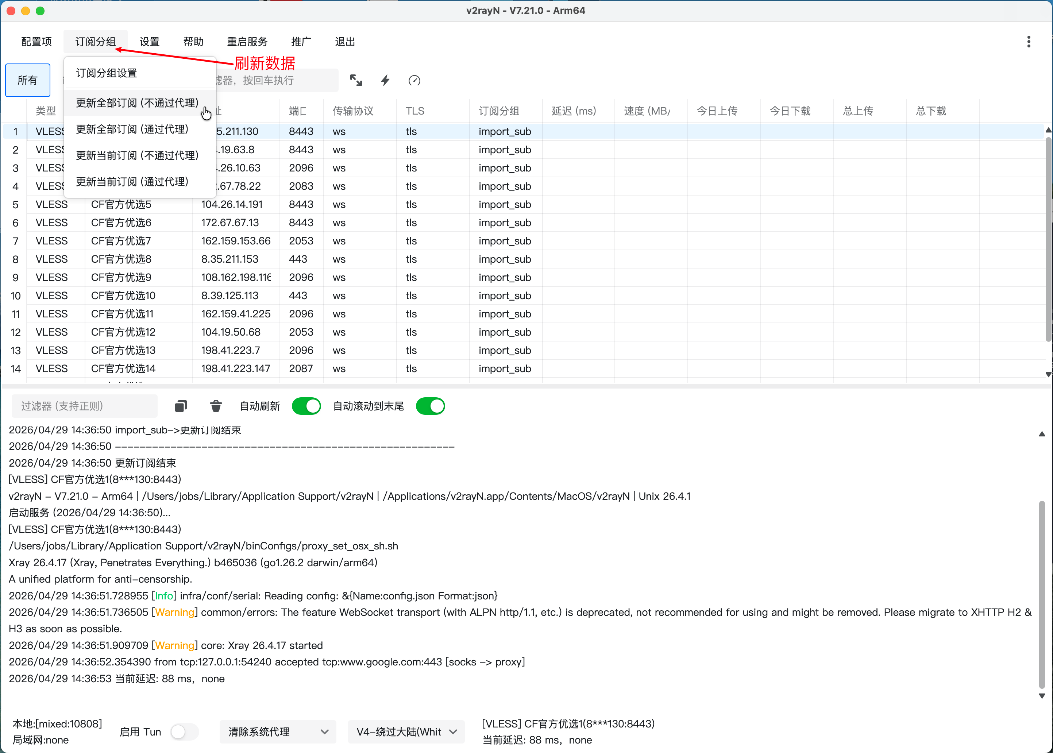Sort by the 总上传 column header
1053x753 pixels.
tap(870, 111)
